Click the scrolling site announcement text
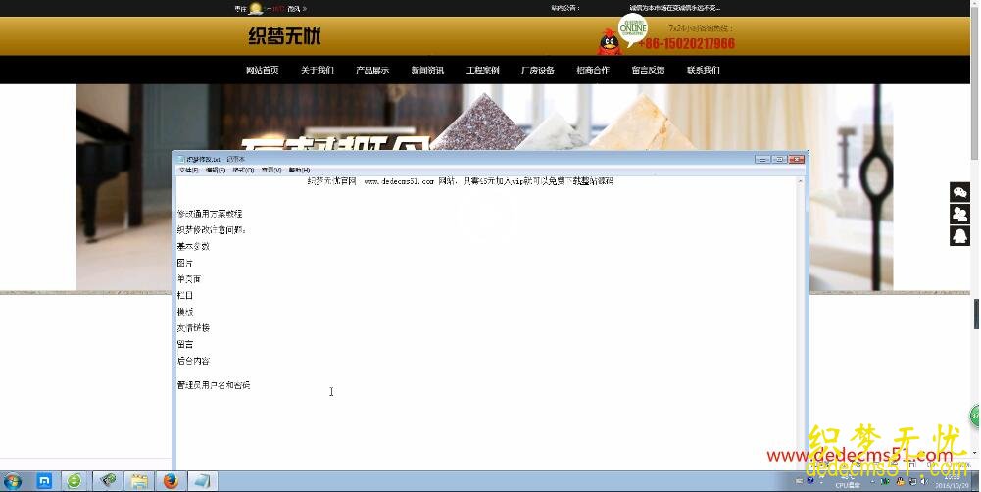Viewport: 981px width, 492px height. tap(674, 8)
